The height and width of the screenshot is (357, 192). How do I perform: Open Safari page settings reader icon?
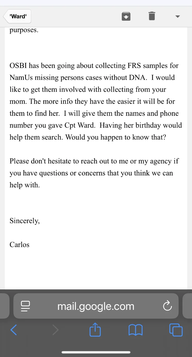click(x=26, y=306)
